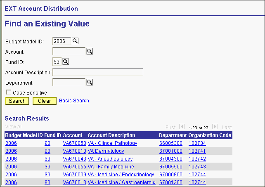Open organization code 102744 for Endocrinology row

(197, 175)
